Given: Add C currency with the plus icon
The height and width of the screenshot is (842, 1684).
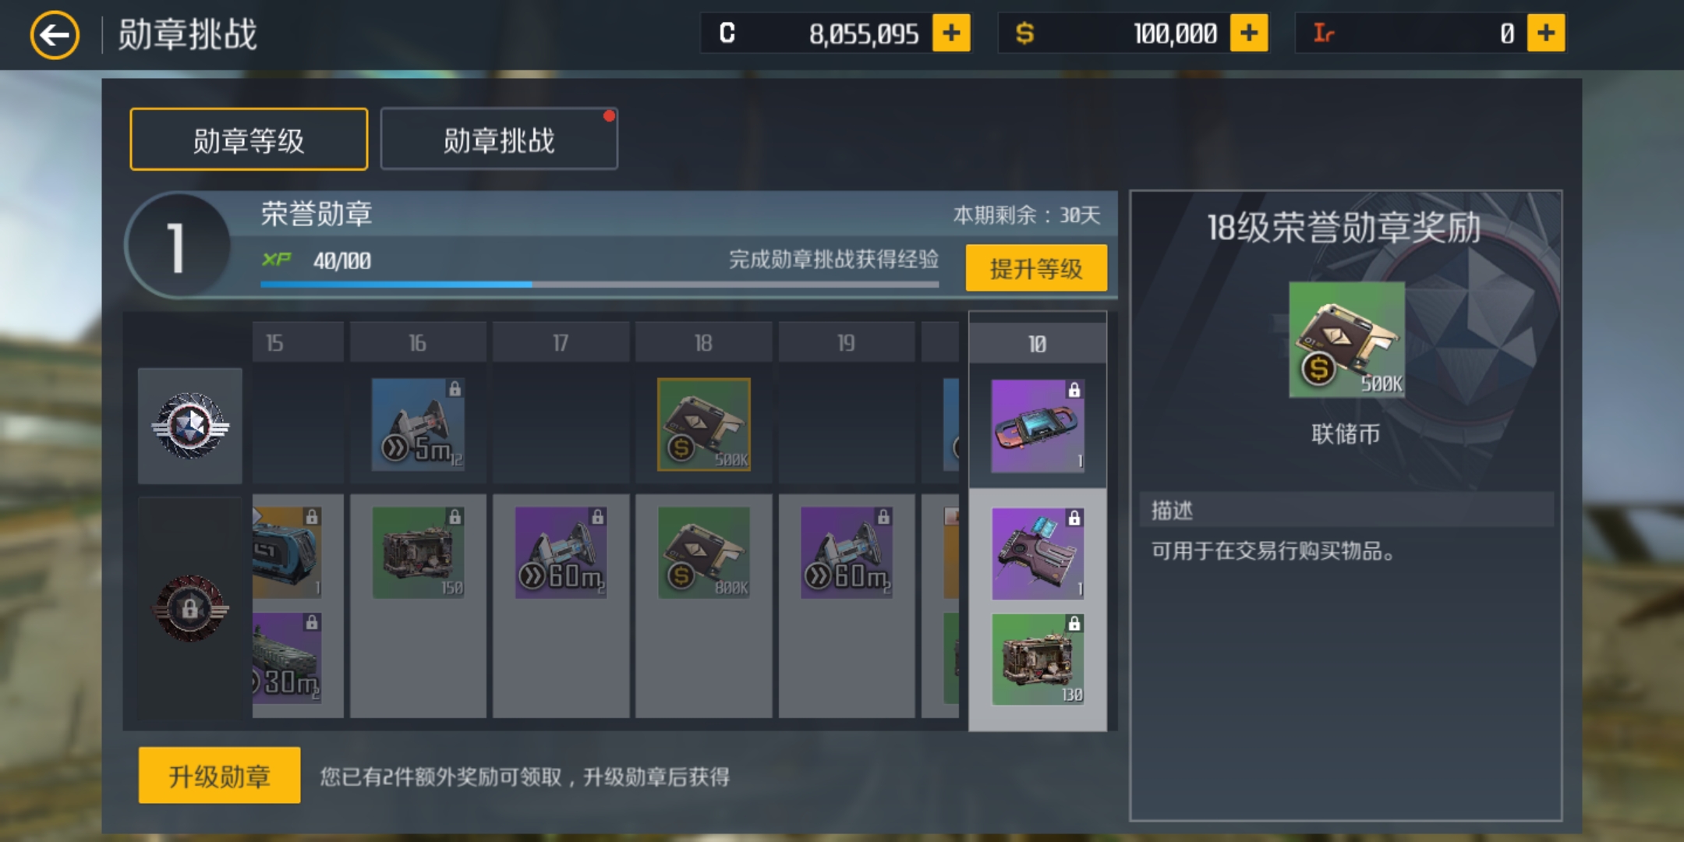Looking at the screenshot, I should [x=951, y=33].
